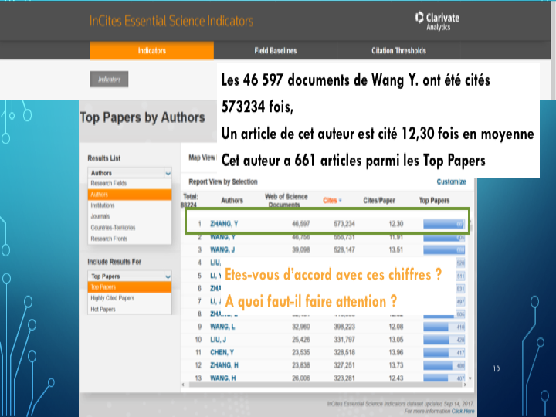556x417 pixels.
Task: Open author WANG, L in row 9
Action: 222,327
